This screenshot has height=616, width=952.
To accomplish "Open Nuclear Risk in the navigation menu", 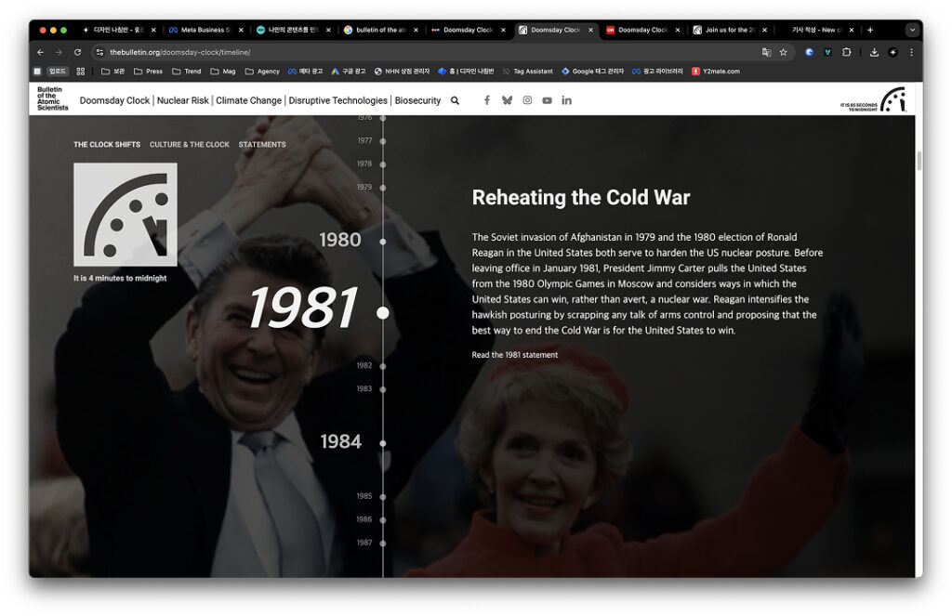I will pyautogui.click(x=182, y=100).
